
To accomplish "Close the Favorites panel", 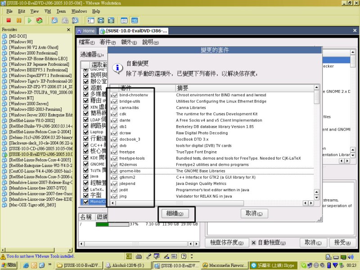I will point(68,30).
